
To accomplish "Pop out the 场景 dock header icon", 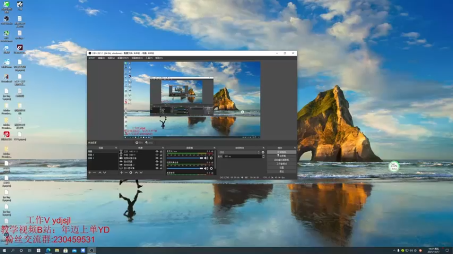I will 116,148.
